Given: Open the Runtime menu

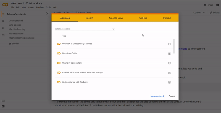Looking at the screenshot, I should click(x=40, y=7).
